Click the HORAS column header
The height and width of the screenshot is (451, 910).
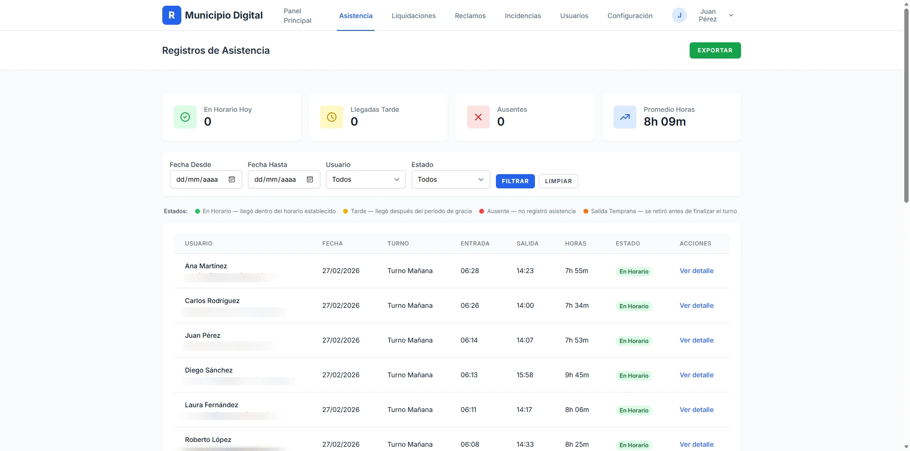point(575,244)
